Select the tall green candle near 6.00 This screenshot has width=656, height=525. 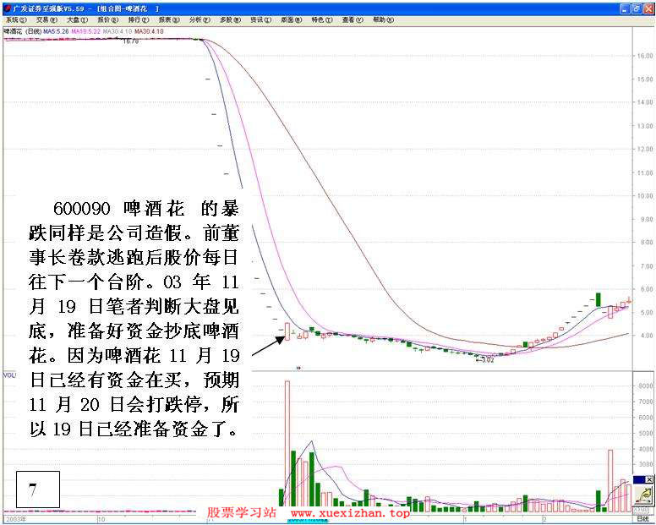pyautogui.click(x=599, y=300)
